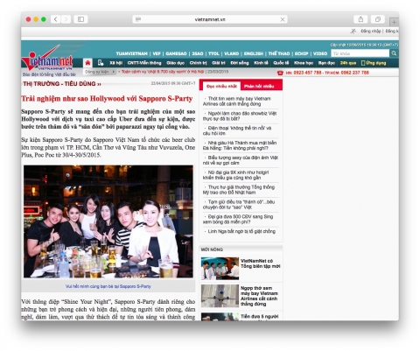Open the Share menu in Safari toolbar
The image size is (420, 351).
click(x=360, y=19)
